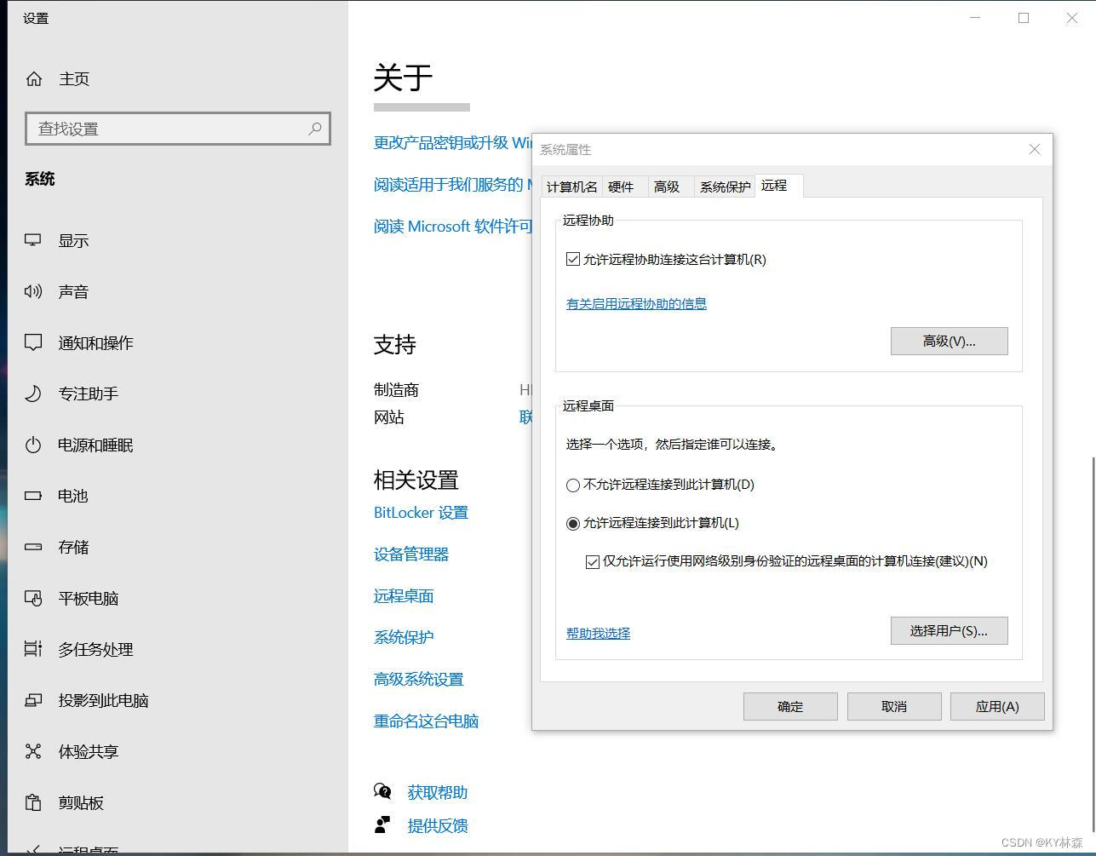Click the 主页 text in sidebar

pyautogui.click(x=74, y=78)
